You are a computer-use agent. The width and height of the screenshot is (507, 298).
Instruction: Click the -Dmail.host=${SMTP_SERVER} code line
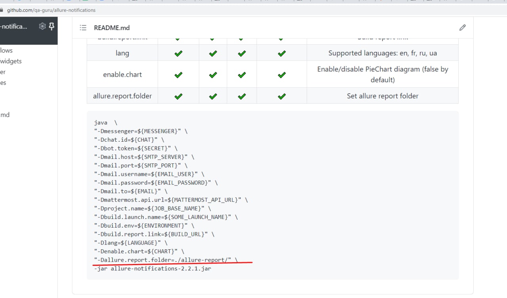[144, 157]
